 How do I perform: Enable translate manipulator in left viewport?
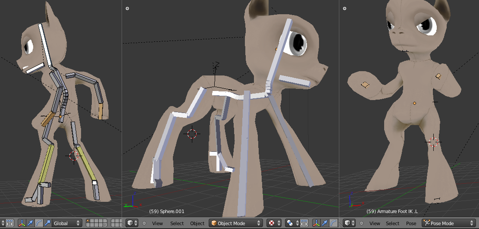pos(30,223)
